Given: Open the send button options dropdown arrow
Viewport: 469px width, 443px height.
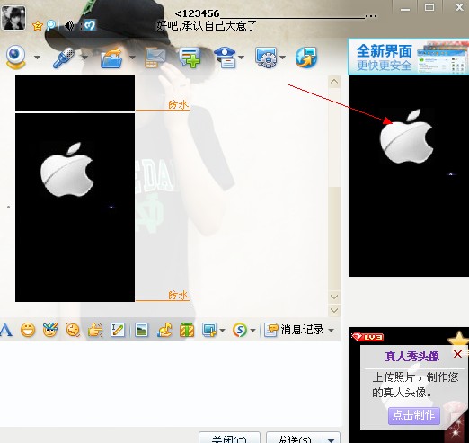Looking at the screenshot, I should [x=332, y=439].
